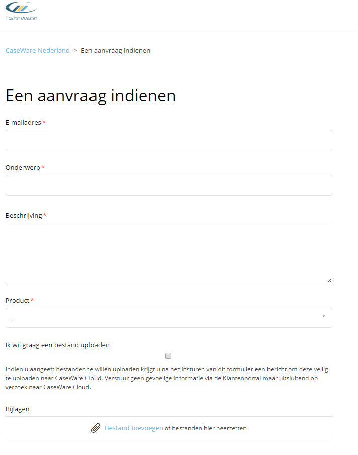The height and width of the screenshot is (455, 358).
Task: Focus the Onderwerp text field
Action: pyautogui.click(x=169, y=185)
